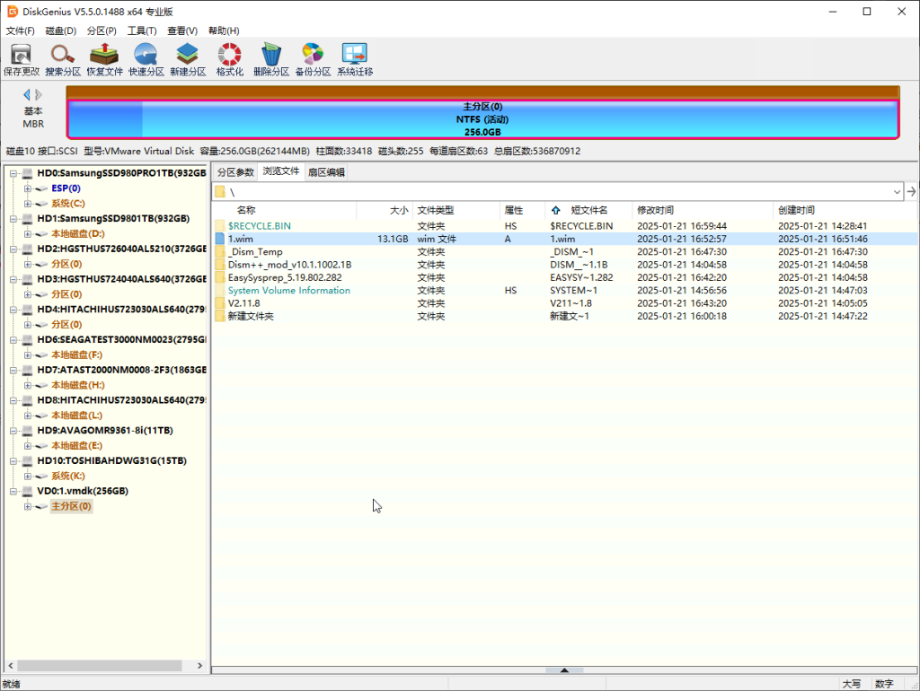Switch to the 扇区编辑 tab
Viewport: 920px width, 691px height.
click(325, 172)
